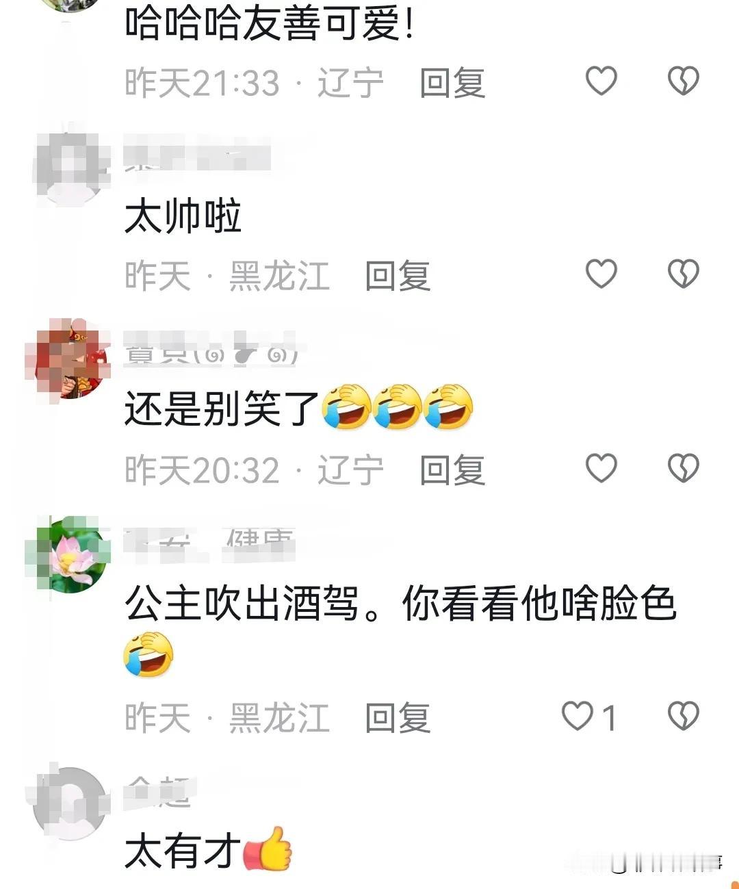739x889 pixels.
Task: Open avatar of '还是别笑了' commenter
Action: [68, 359]
